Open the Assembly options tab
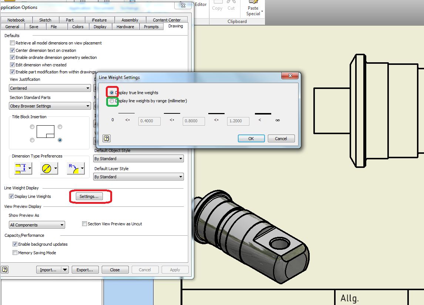The height and width of the screenshot is (305, 424). [130, 20]
